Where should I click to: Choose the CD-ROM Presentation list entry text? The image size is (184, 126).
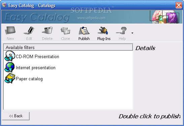pyautogui.click(x=37, y=56)
